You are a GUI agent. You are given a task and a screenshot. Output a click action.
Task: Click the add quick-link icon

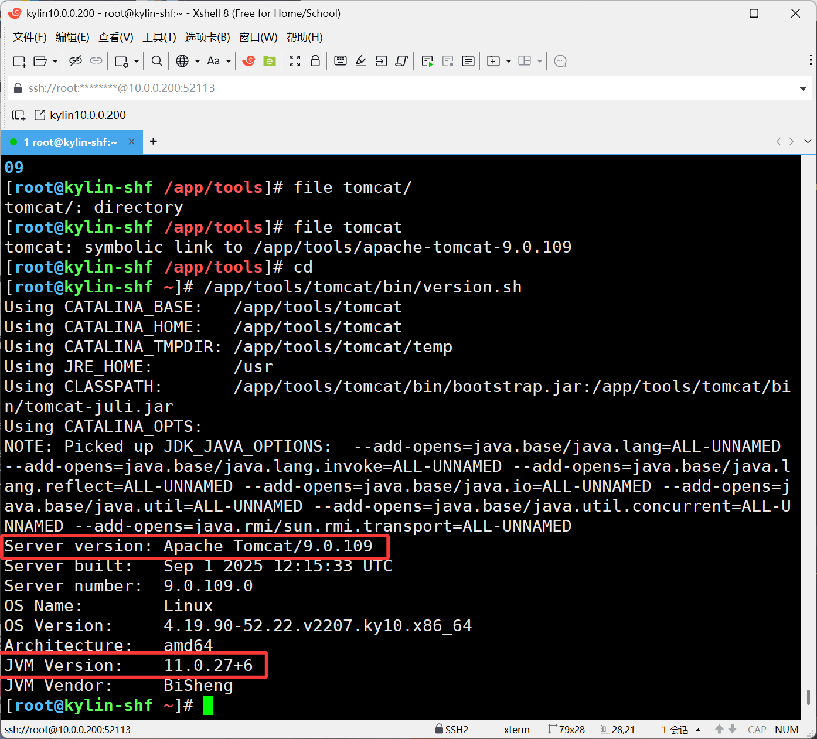click(x=19, y=115)
